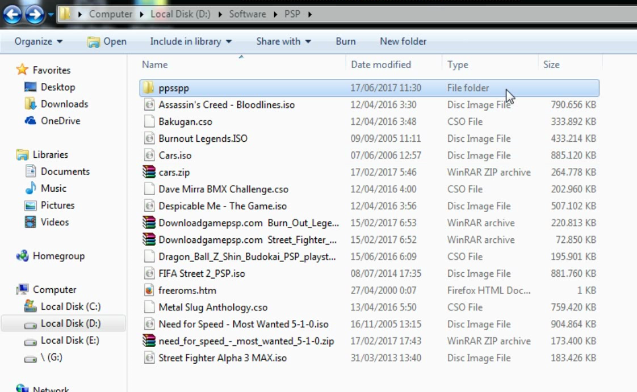
Task: Open the Music library icon
Action: (x=31, y=188)
